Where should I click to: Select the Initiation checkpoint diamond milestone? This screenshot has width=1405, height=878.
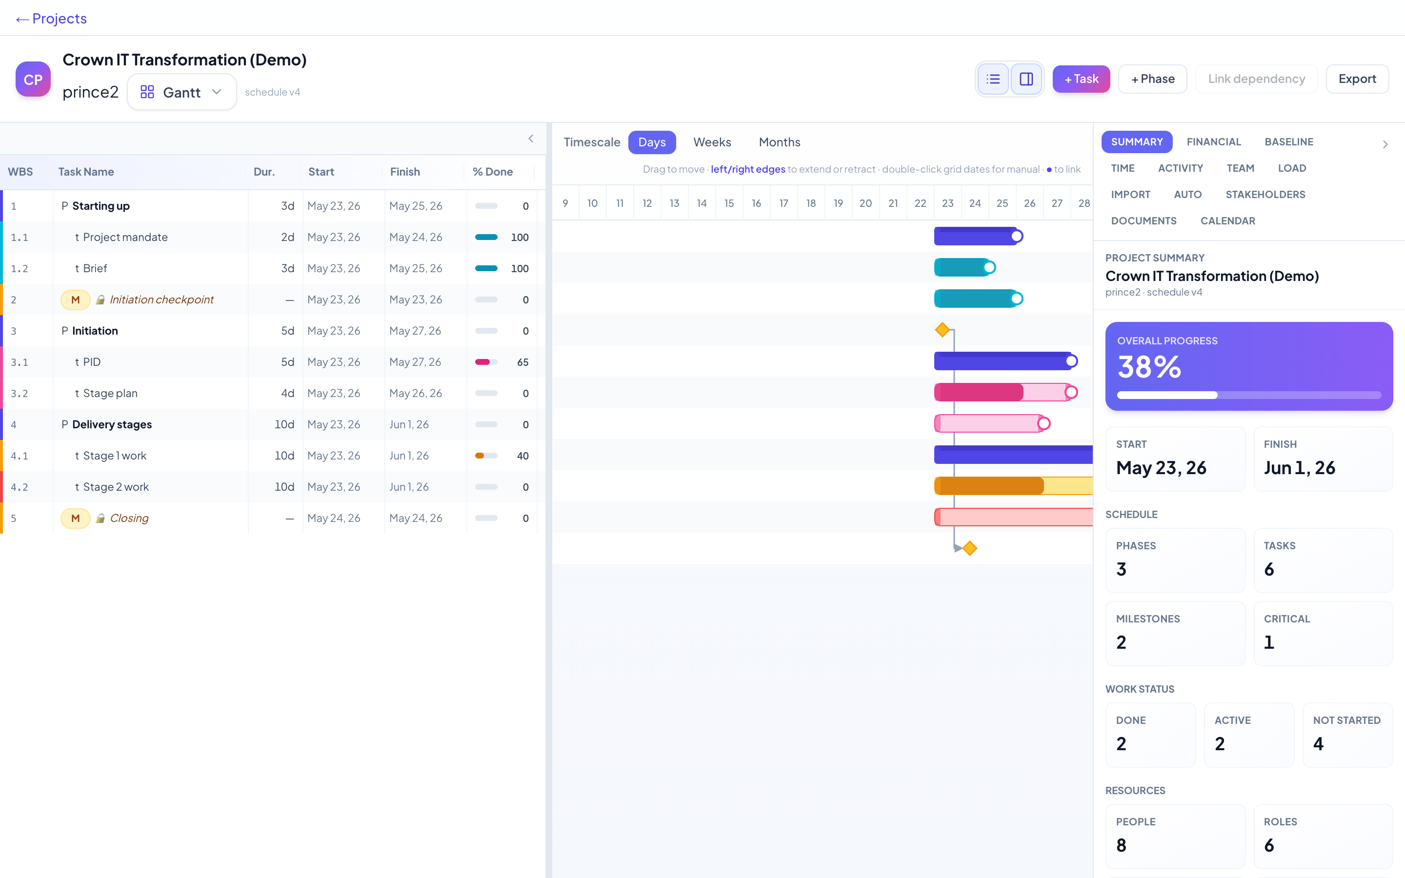tap(943, 330)
